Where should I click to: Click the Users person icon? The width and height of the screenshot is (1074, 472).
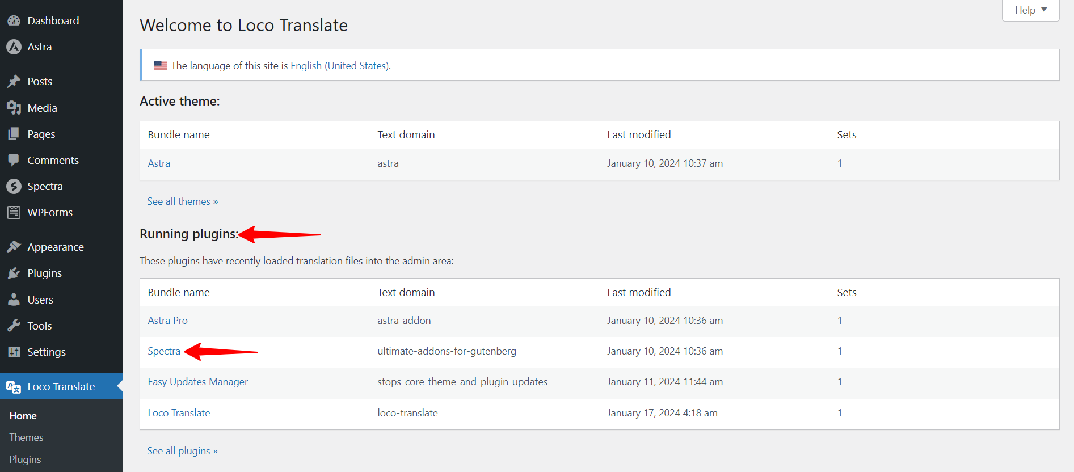(x=14, y=300)
